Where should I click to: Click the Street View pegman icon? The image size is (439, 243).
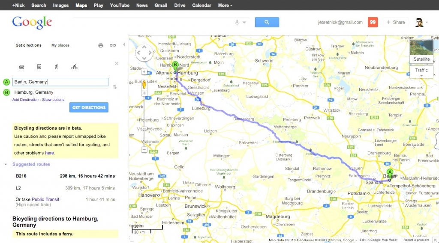coord(144,83)
